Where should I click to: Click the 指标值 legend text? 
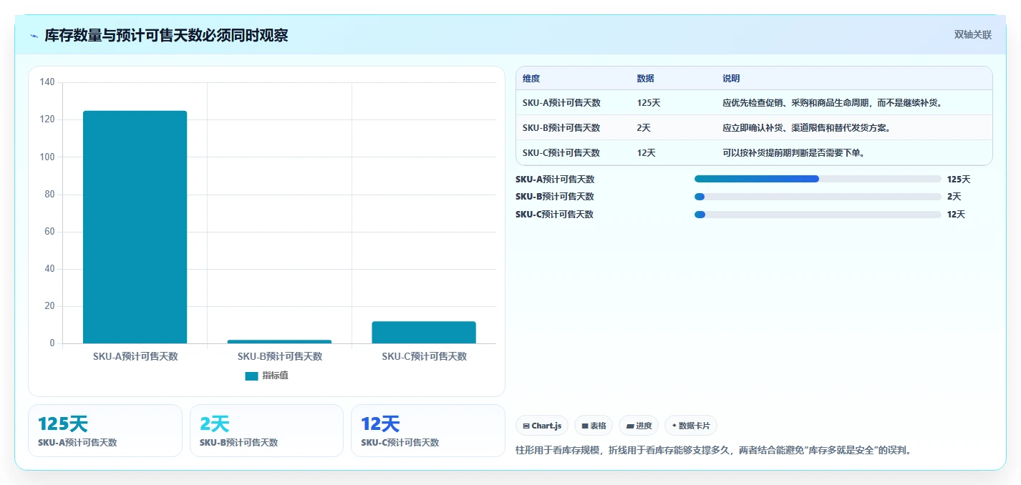pos(275,376)
